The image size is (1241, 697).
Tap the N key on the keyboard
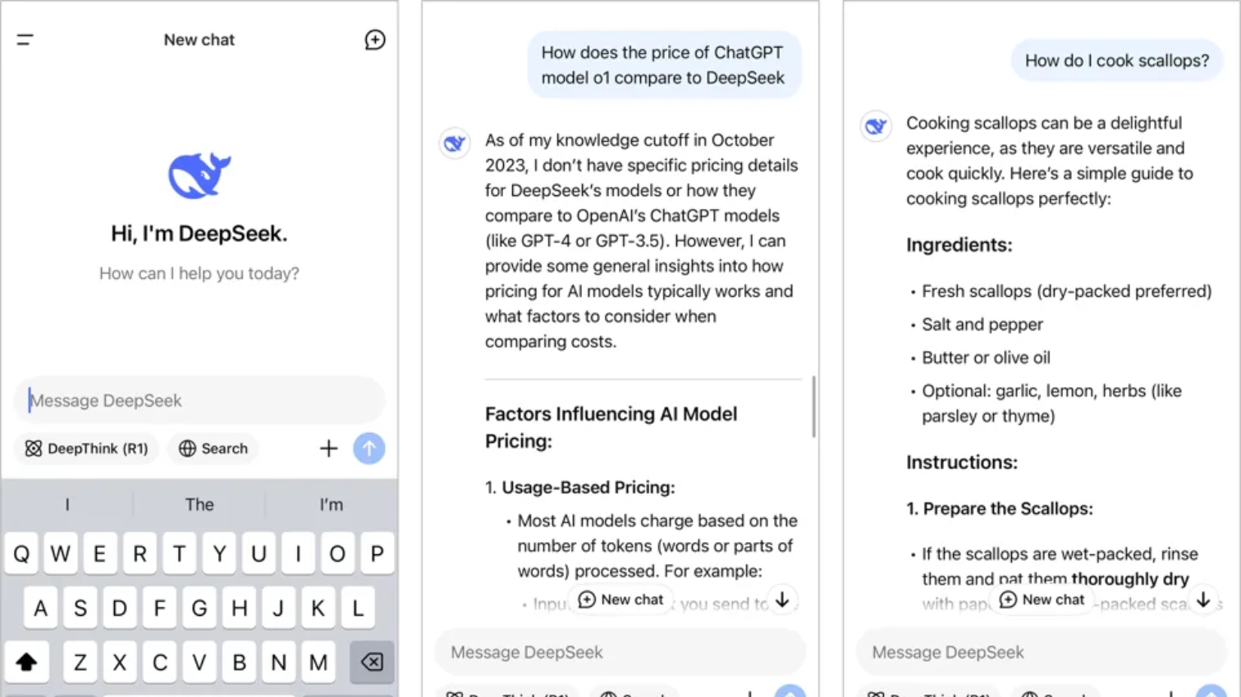pyautogui.click(x=278, y=662)
